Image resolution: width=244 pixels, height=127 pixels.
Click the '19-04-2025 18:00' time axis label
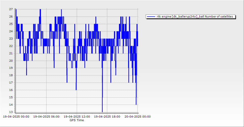pyautogui.click(x=107, y=117)
